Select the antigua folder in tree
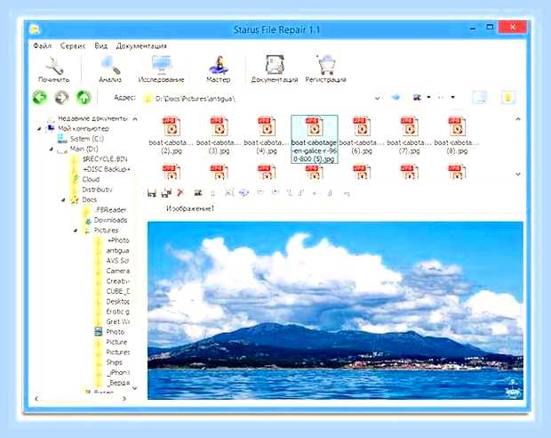The width and height of the screenshot is (551, 438). 117,251
